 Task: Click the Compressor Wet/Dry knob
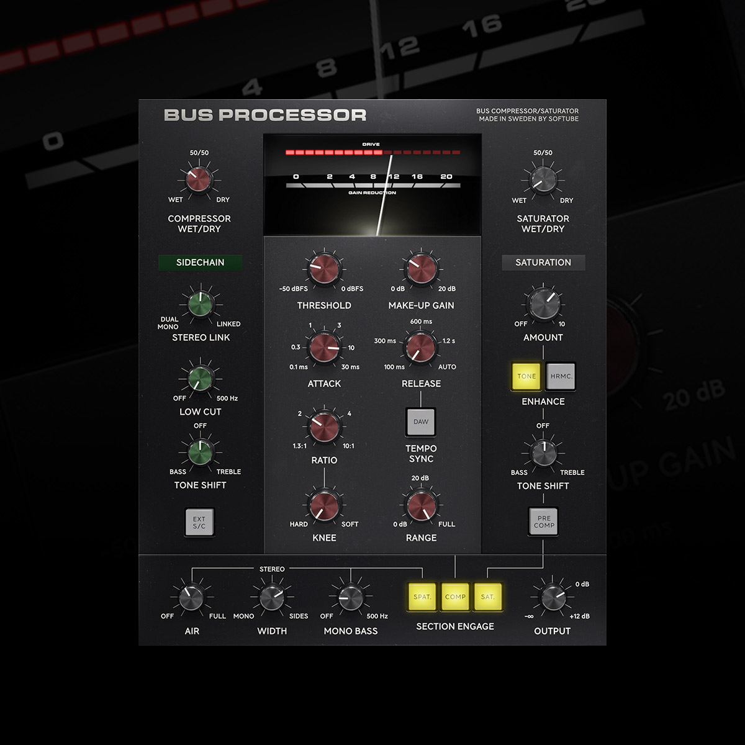(199, 179)
